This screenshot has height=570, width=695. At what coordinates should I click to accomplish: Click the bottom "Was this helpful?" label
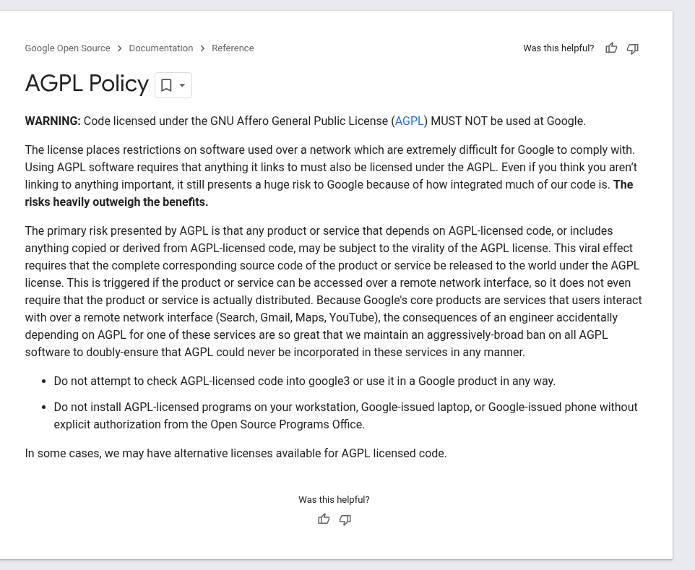tap(334, 499)
